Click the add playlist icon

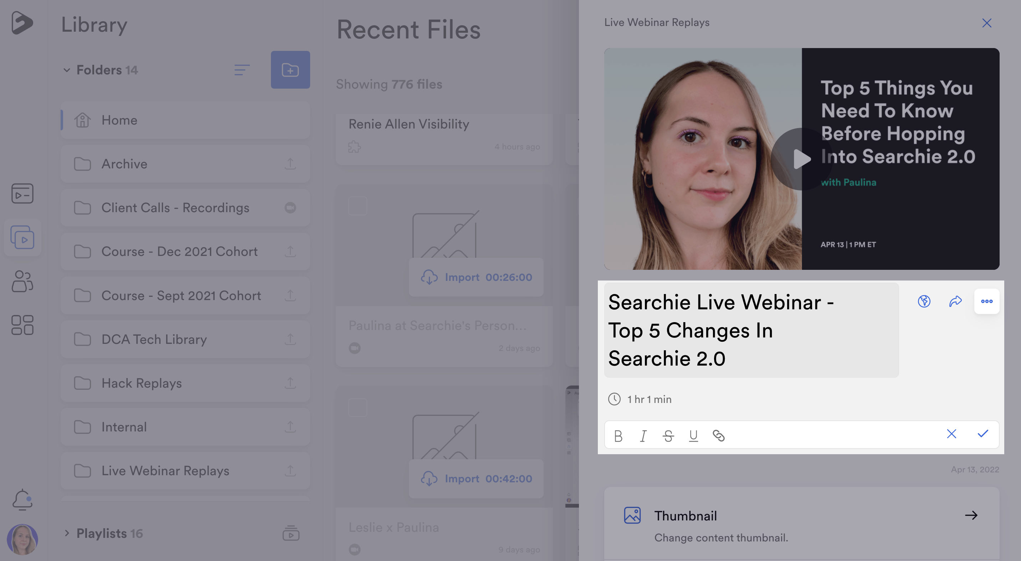[291, 533]
